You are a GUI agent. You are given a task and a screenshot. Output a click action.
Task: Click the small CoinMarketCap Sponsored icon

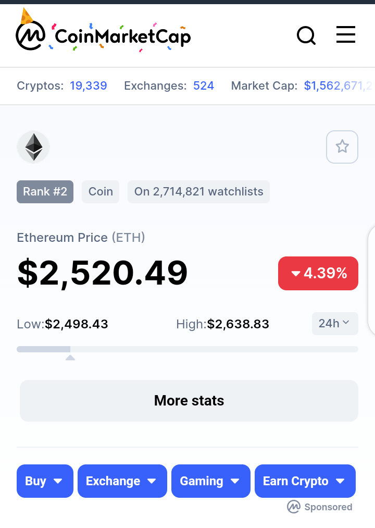click(x=294, y=507)
